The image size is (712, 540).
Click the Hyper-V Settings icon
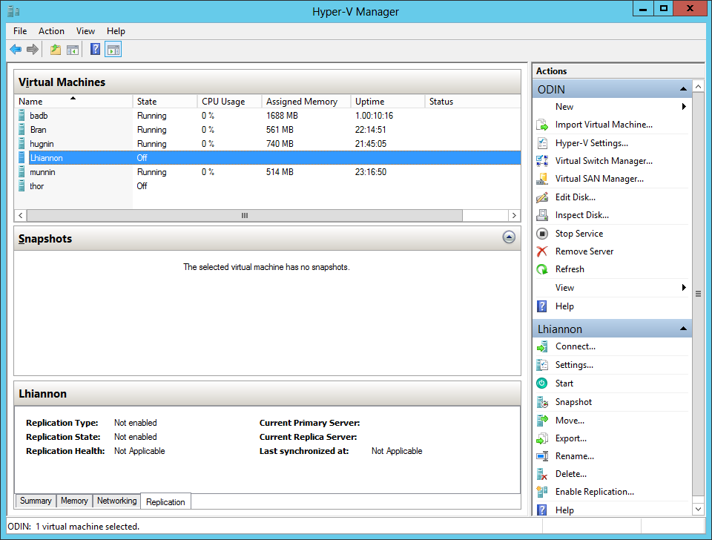pyautogui.click(x=542, y=143)
